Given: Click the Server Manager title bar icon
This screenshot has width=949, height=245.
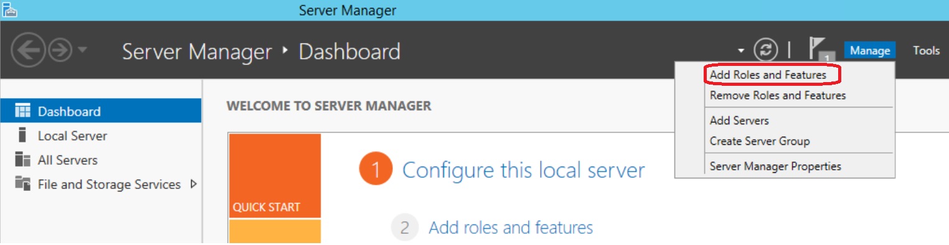Looking at the screenshot, I should tap(9, 10).
